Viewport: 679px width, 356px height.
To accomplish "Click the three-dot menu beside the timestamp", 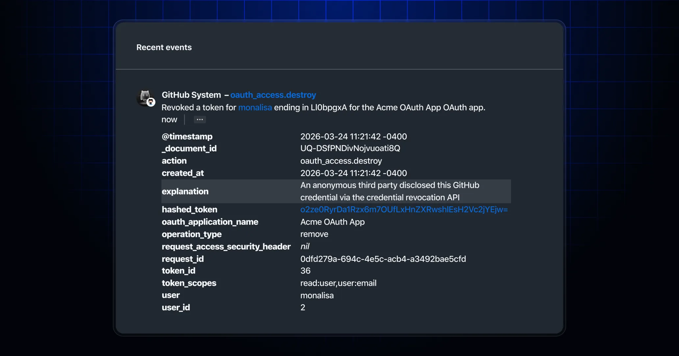I will [x=199, y=120].
